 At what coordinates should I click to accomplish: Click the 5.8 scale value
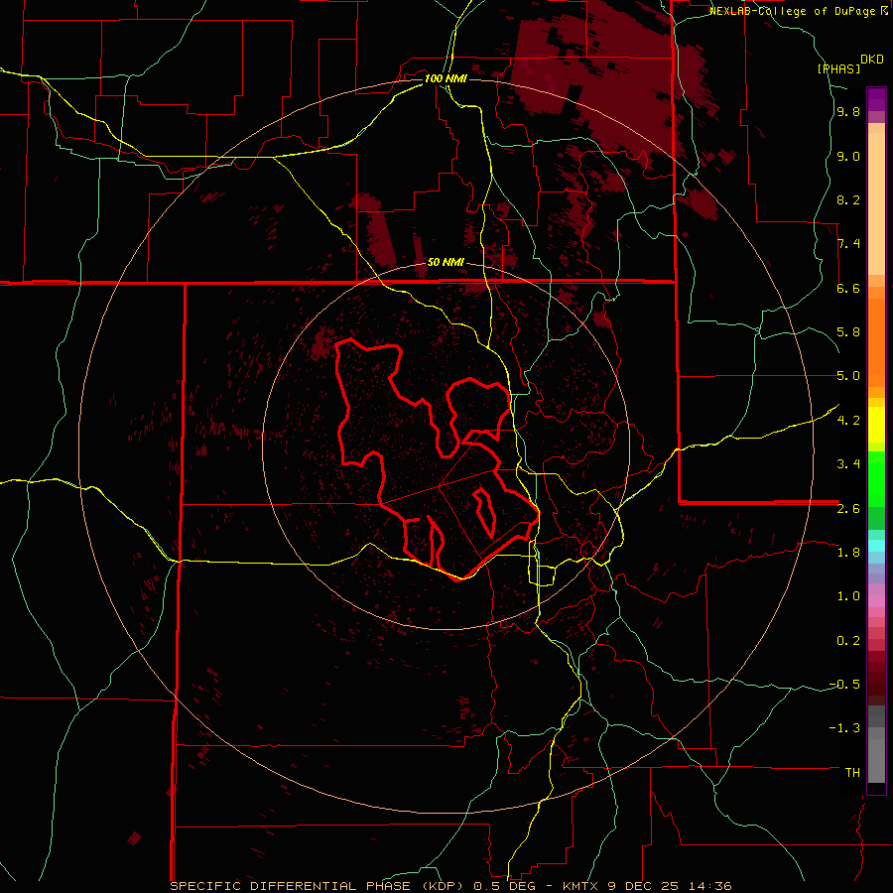pos(848,332)
